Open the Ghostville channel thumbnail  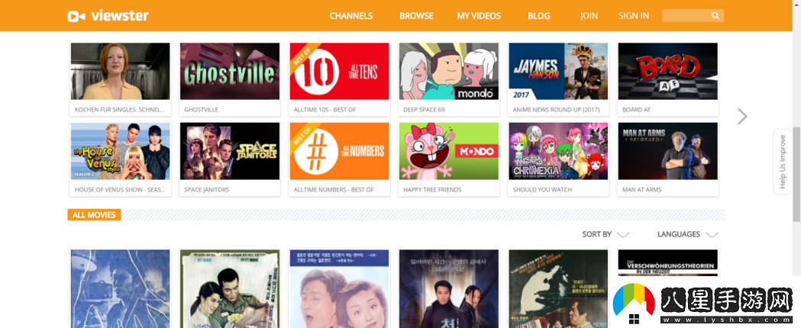pyautogui.click(x=229, y=72)
